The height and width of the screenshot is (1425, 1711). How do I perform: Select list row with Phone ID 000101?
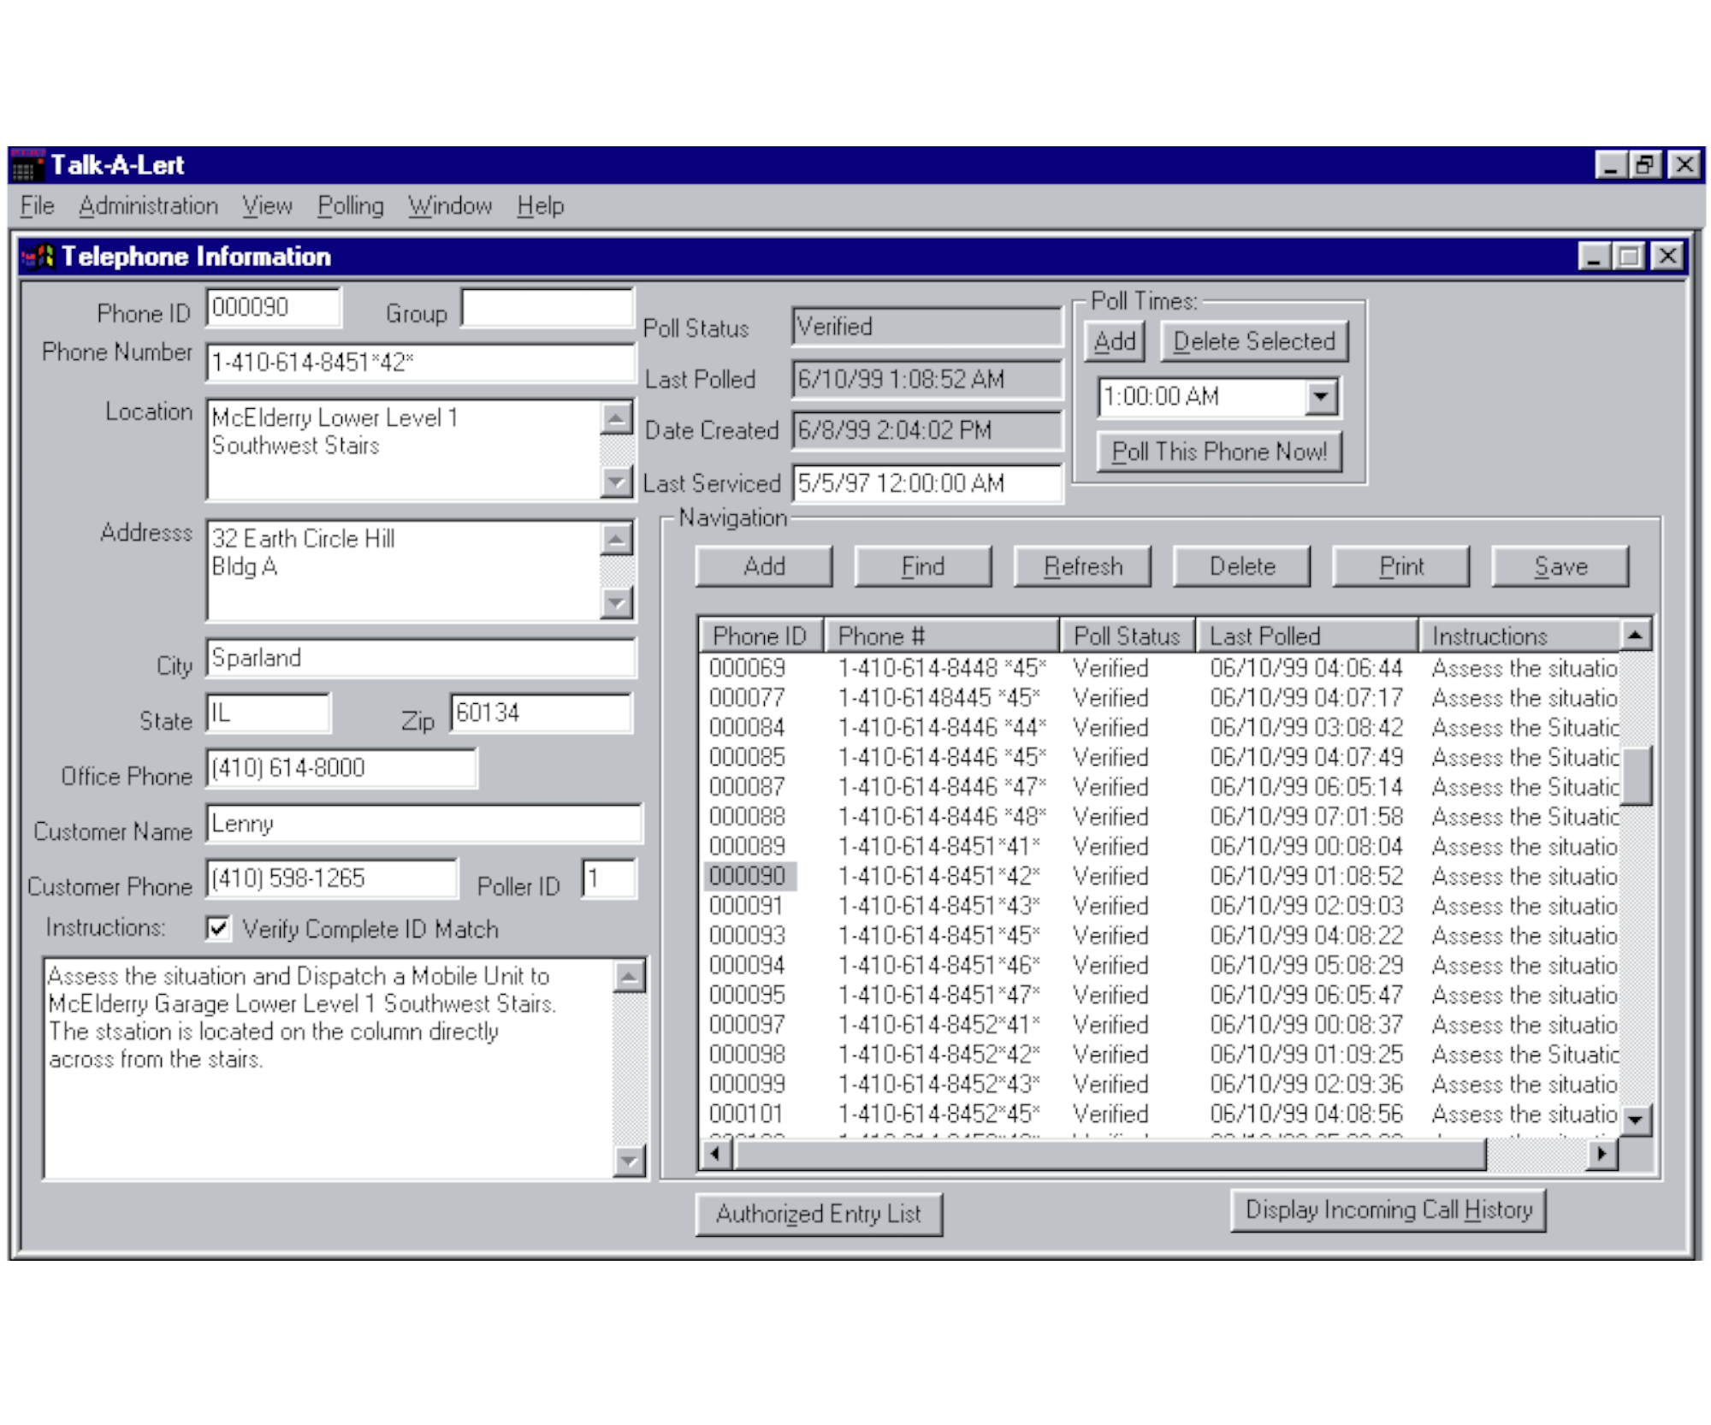[1162, 1114]
